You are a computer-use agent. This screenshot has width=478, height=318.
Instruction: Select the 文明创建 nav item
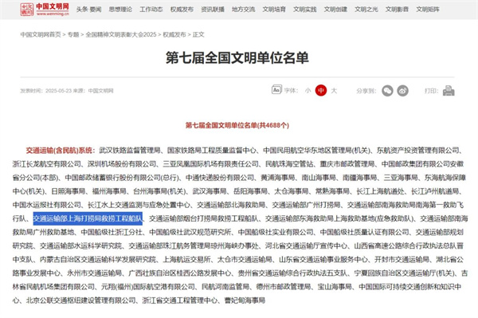click(335, 10)
